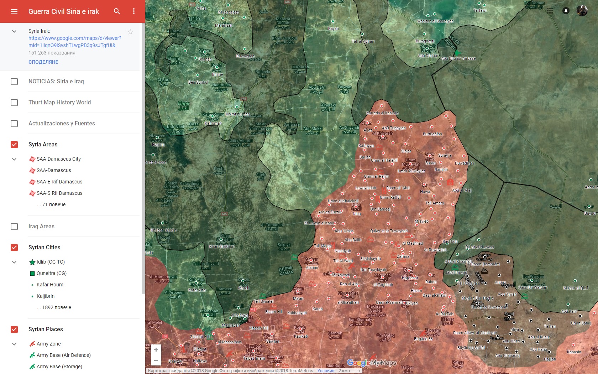This screenshot has width=598, height=374.
Task: Click the user account avatar
Action: point(582,11)
